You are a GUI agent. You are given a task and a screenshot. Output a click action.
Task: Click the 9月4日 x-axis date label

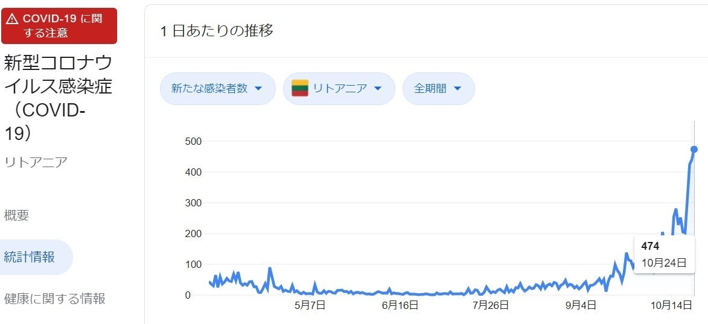[x=581, y=305]
